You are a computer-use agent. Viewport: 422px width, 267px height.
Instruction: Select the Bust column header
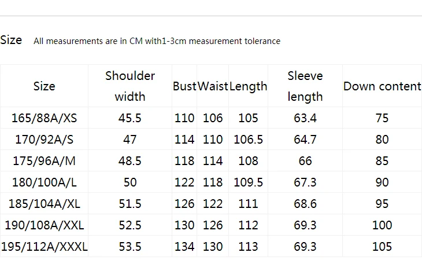click(184, 86)
